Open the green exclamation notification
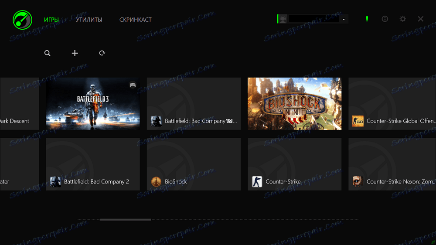The image size is (436, 245). (x=367, y=19)
